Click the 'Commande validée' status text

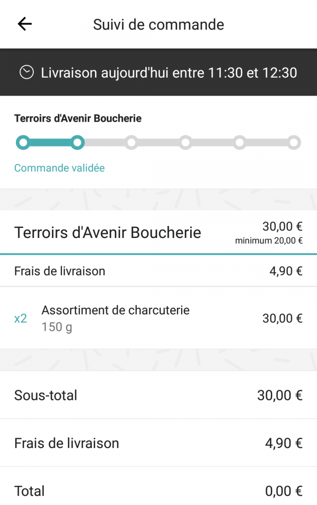pos(60,168)
